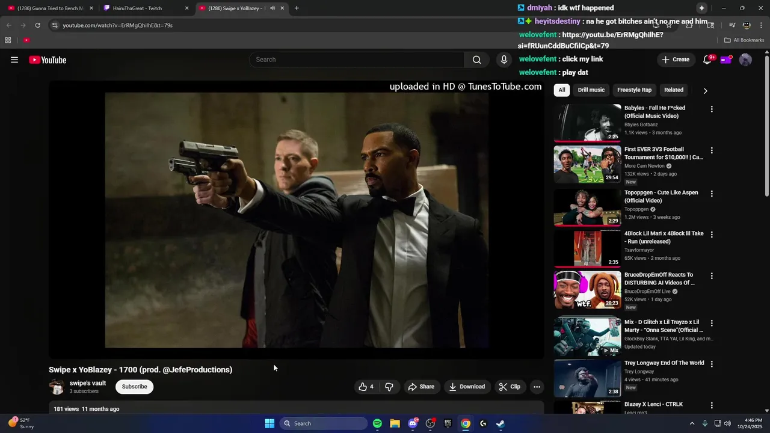Viewport: 770px width, 433px height.
Task: Launch Epic Games from the taskbar
Action: [448, 423]
